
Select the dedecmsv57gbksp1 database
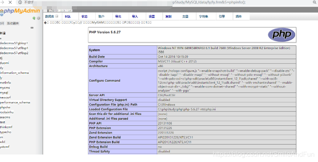(14, 43)
